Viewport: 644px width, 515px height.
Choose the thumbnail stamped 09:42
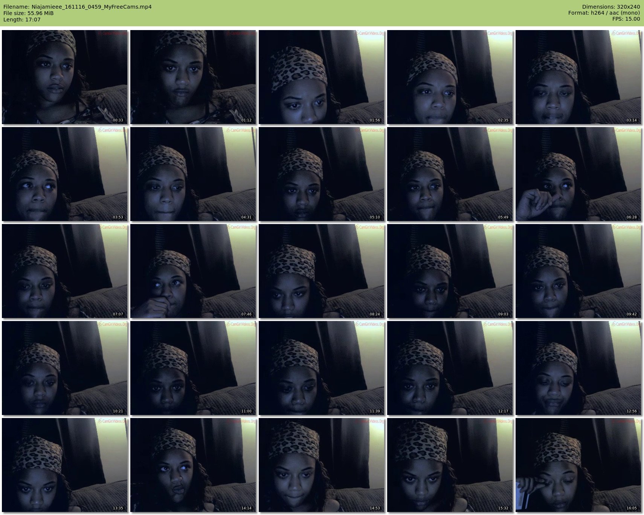[578, 271]
